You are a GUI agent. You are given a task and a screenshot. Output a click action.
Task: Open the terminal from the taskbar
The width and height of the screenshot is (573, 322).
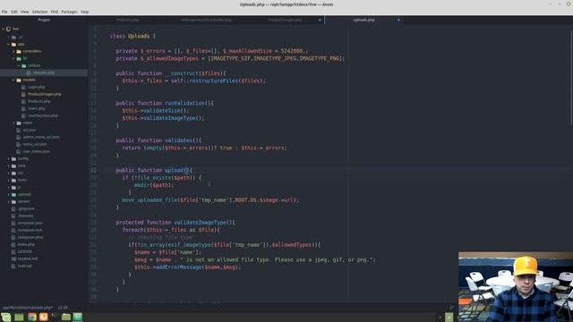55,317
